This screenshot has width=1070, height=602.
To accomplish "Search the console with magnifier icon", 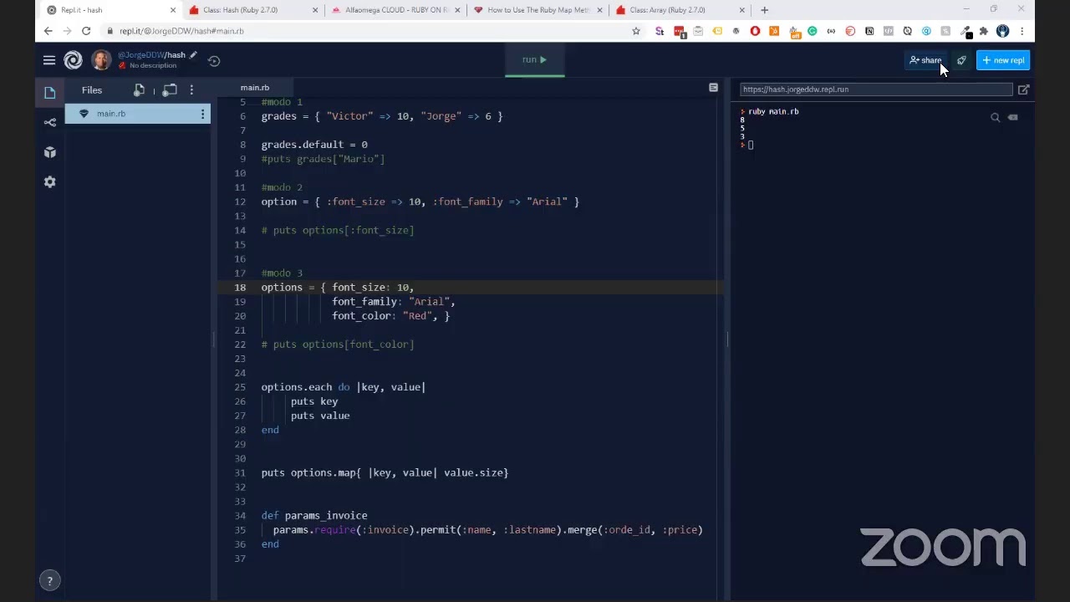I will coord(995,118).
